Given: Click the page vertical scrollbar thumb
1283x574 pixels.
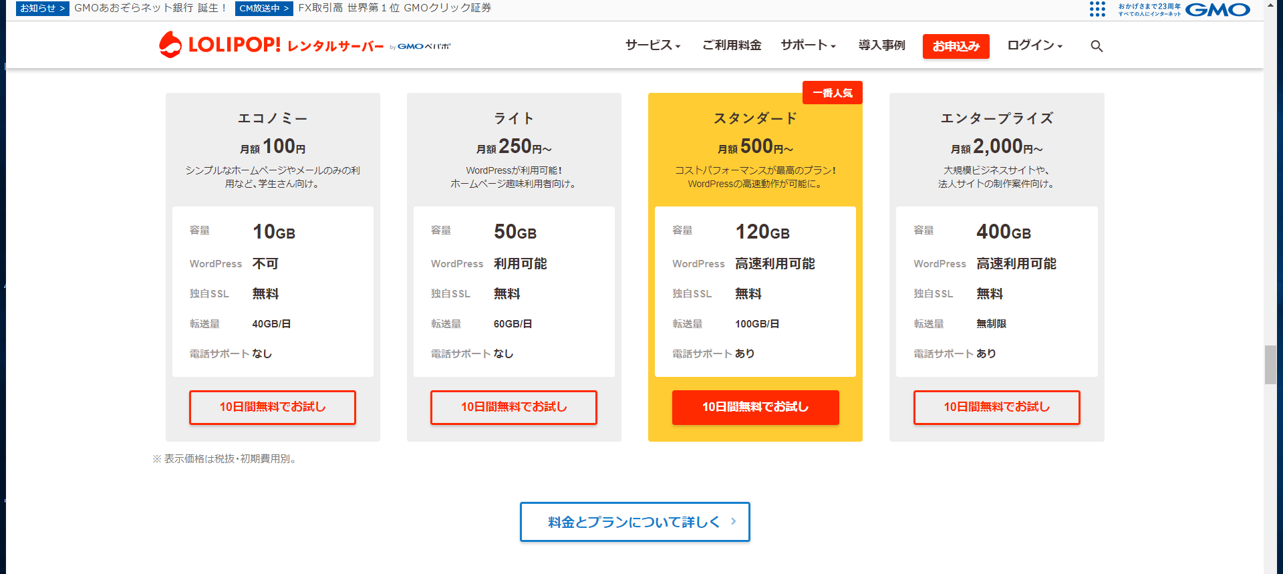Looking at the screenshot, I should (x=1270, y=364).
